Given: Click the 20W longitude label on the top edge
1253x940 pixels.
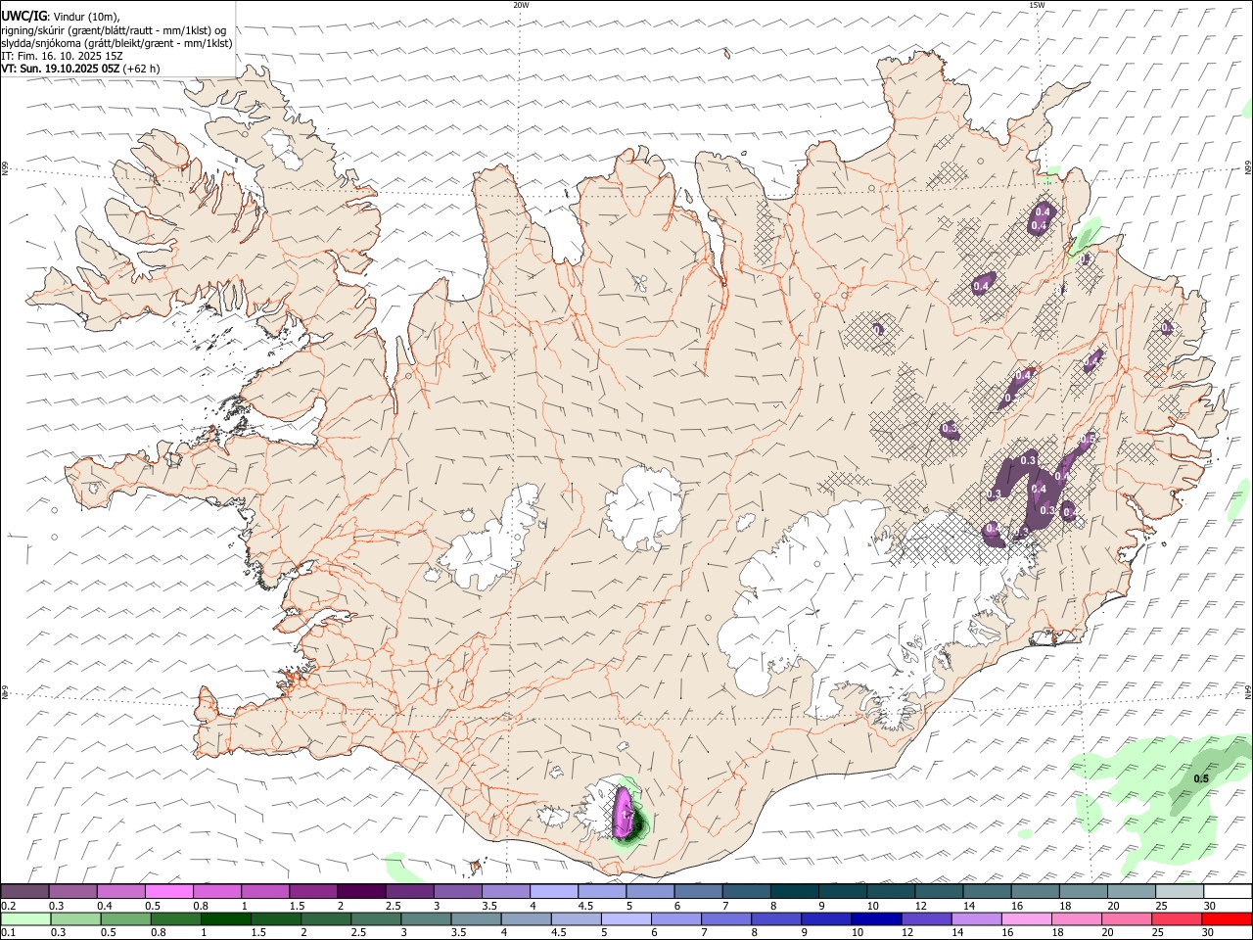Looking at the screenshot, I should coord(522,5).
